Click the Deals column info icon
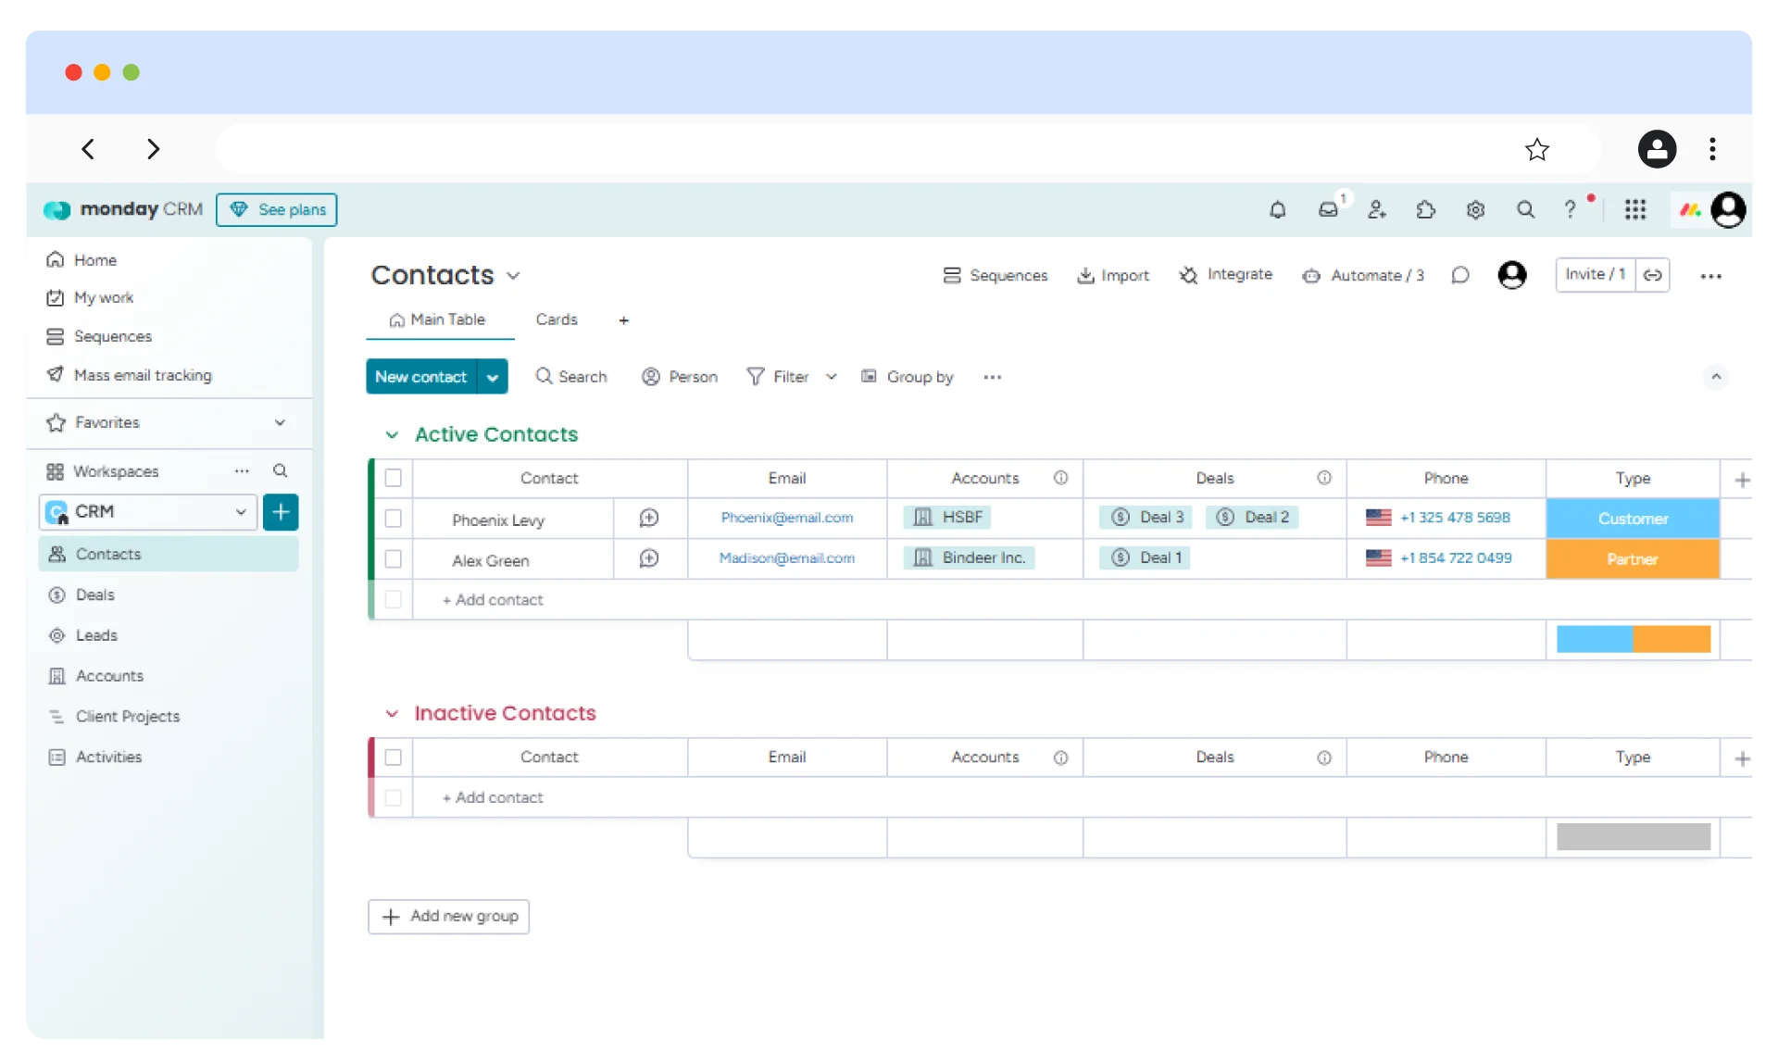 (x=1324, y=478)
